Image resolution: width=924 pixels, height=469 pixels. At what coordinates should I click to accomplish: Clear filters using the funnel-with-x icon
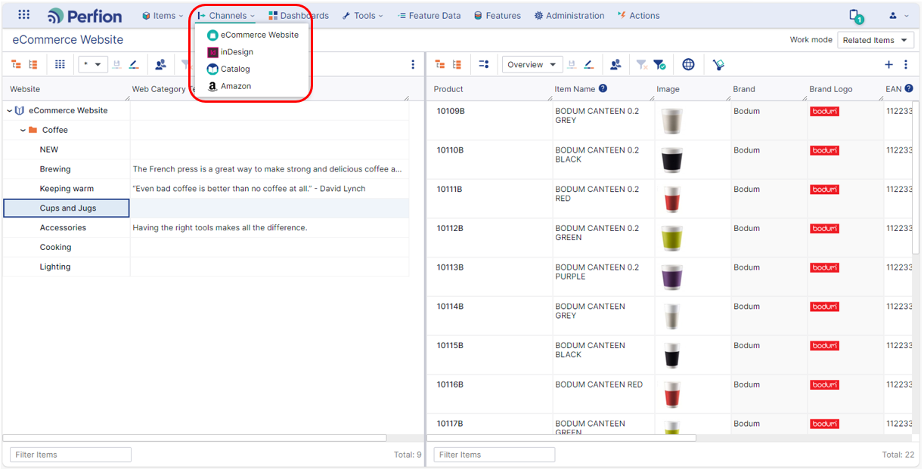(x=642, y=65)
